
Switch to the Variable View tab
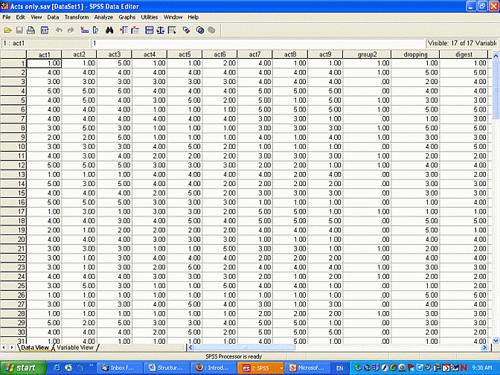(75, 347)
